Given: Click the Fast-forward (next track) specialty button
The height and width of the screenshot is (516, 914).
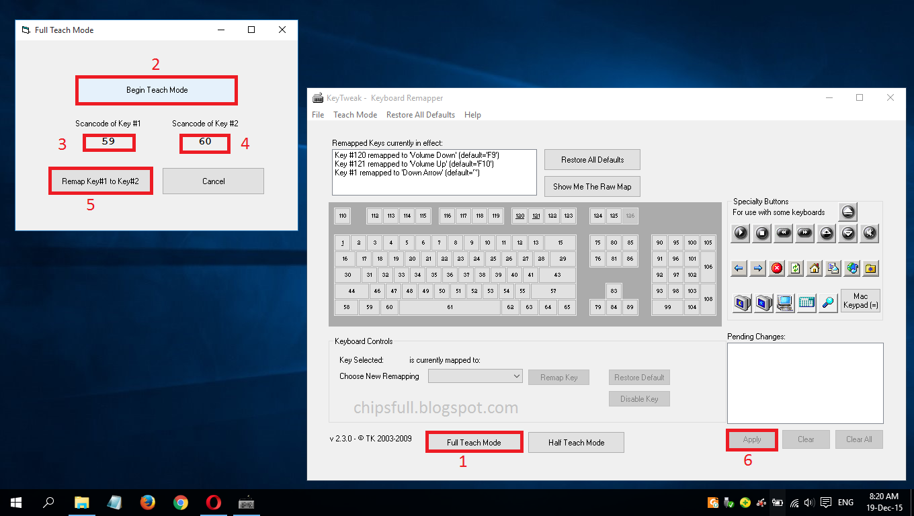Looking at the screenshot, I should (x=804, y=233).
